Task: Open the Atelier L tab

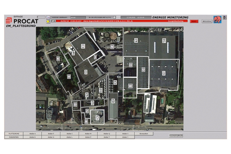Action: point(70,137)
